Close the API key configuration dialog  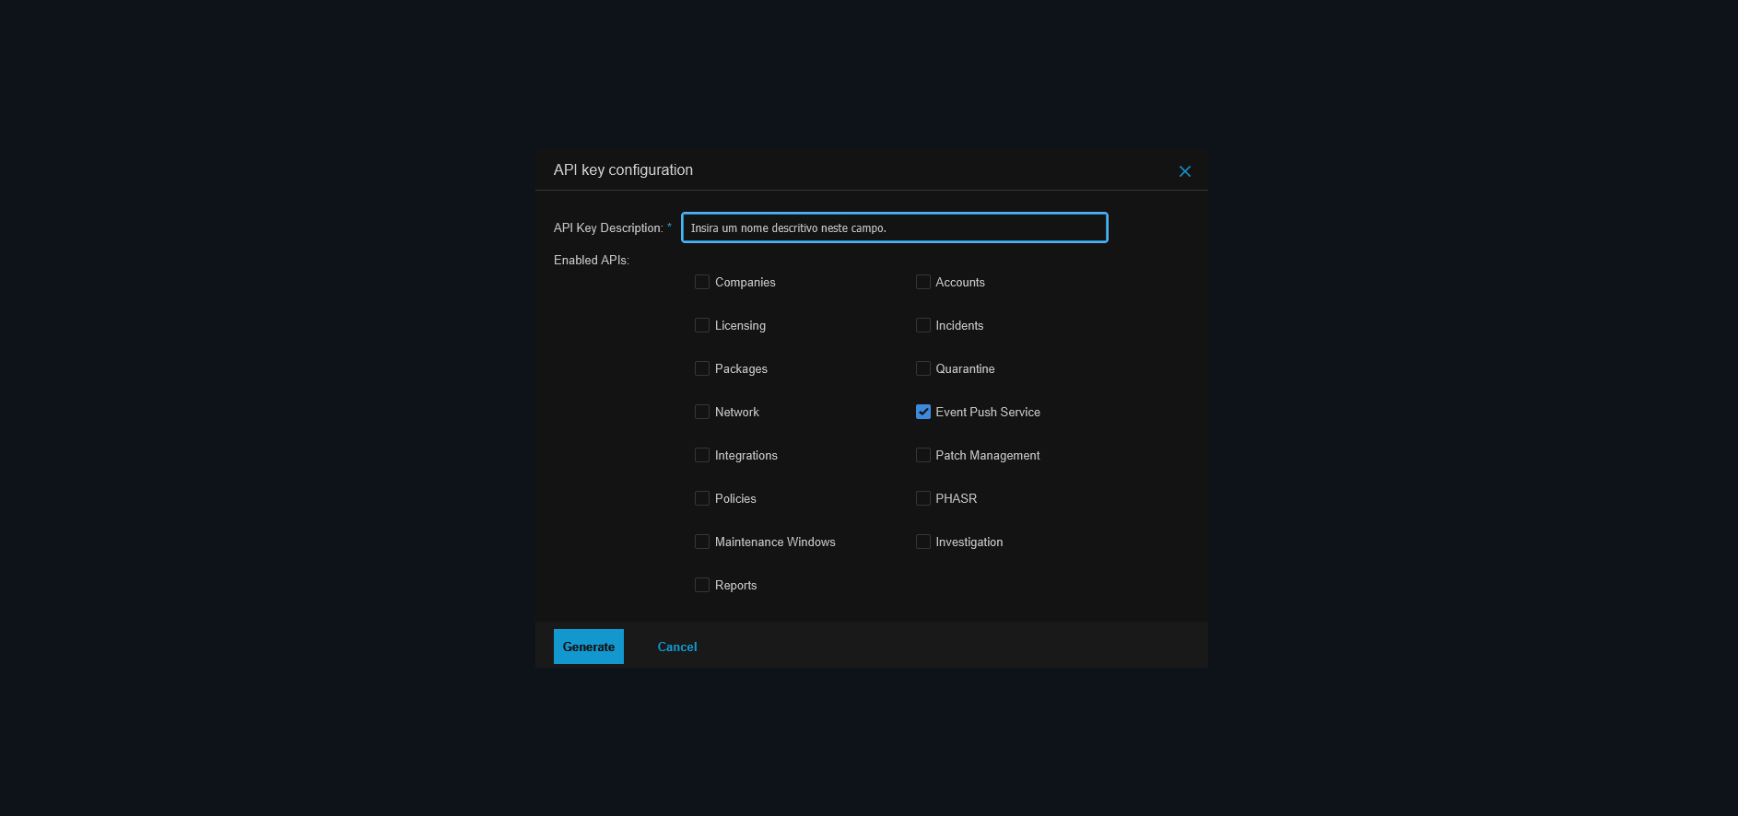1185,171
